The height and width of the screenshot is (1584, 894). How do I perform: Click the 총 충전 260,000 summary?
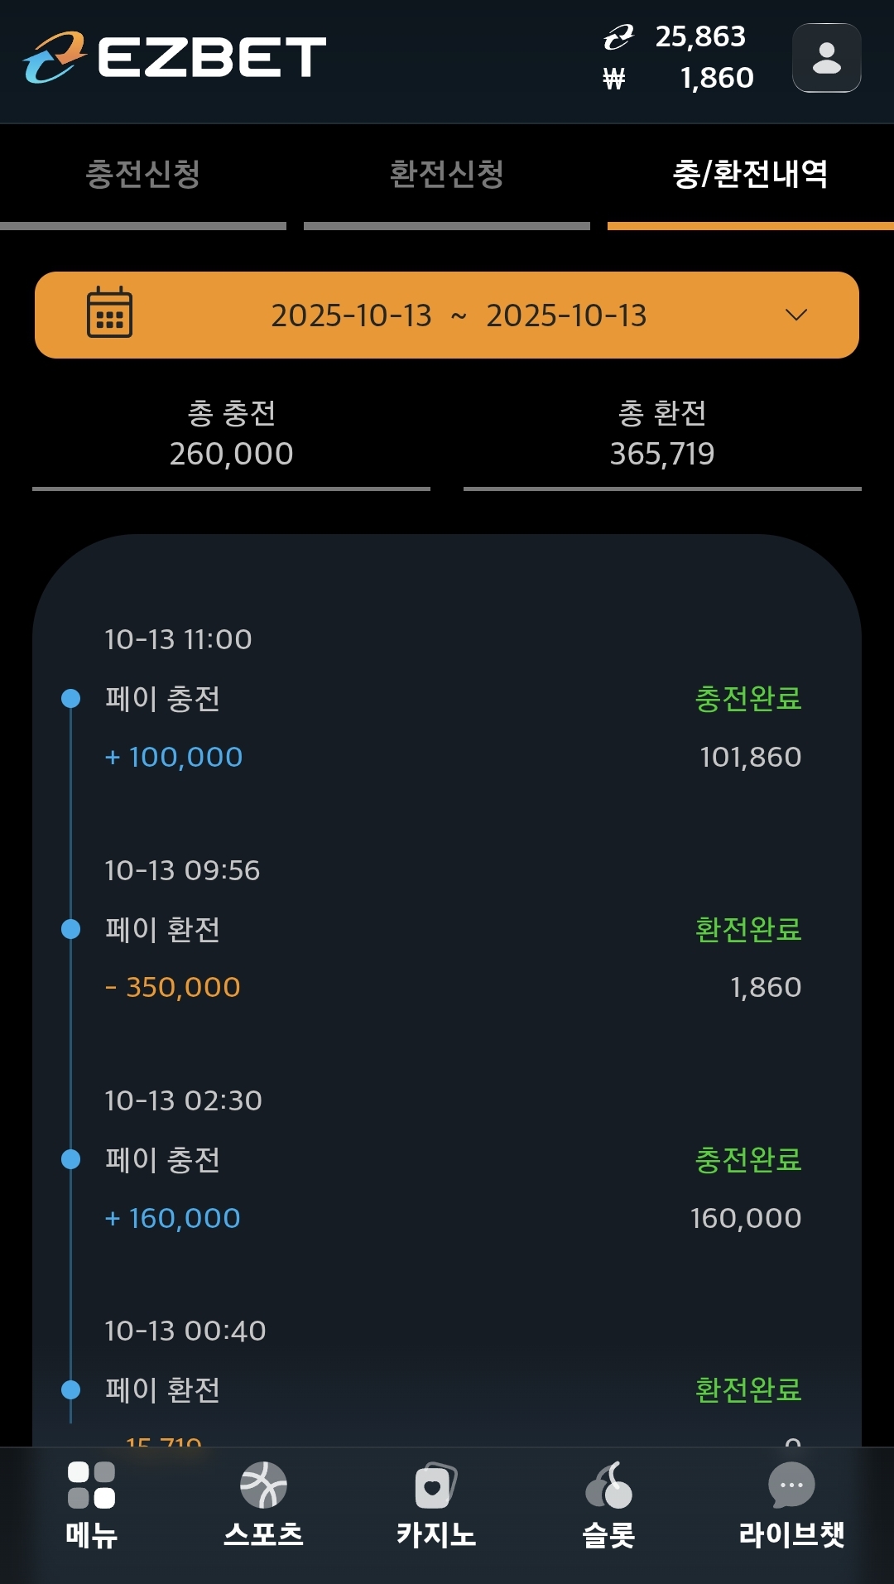point(232,434)
